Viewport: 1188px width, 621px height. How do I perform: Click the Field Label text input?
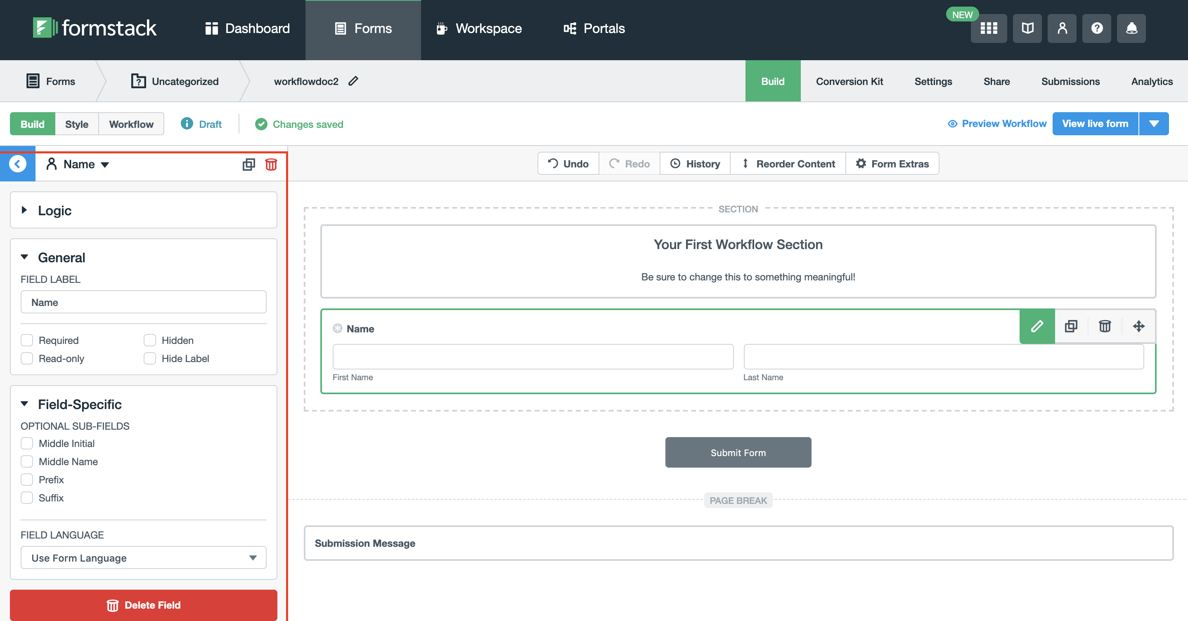pyautogui.click(x=143, y=302)
